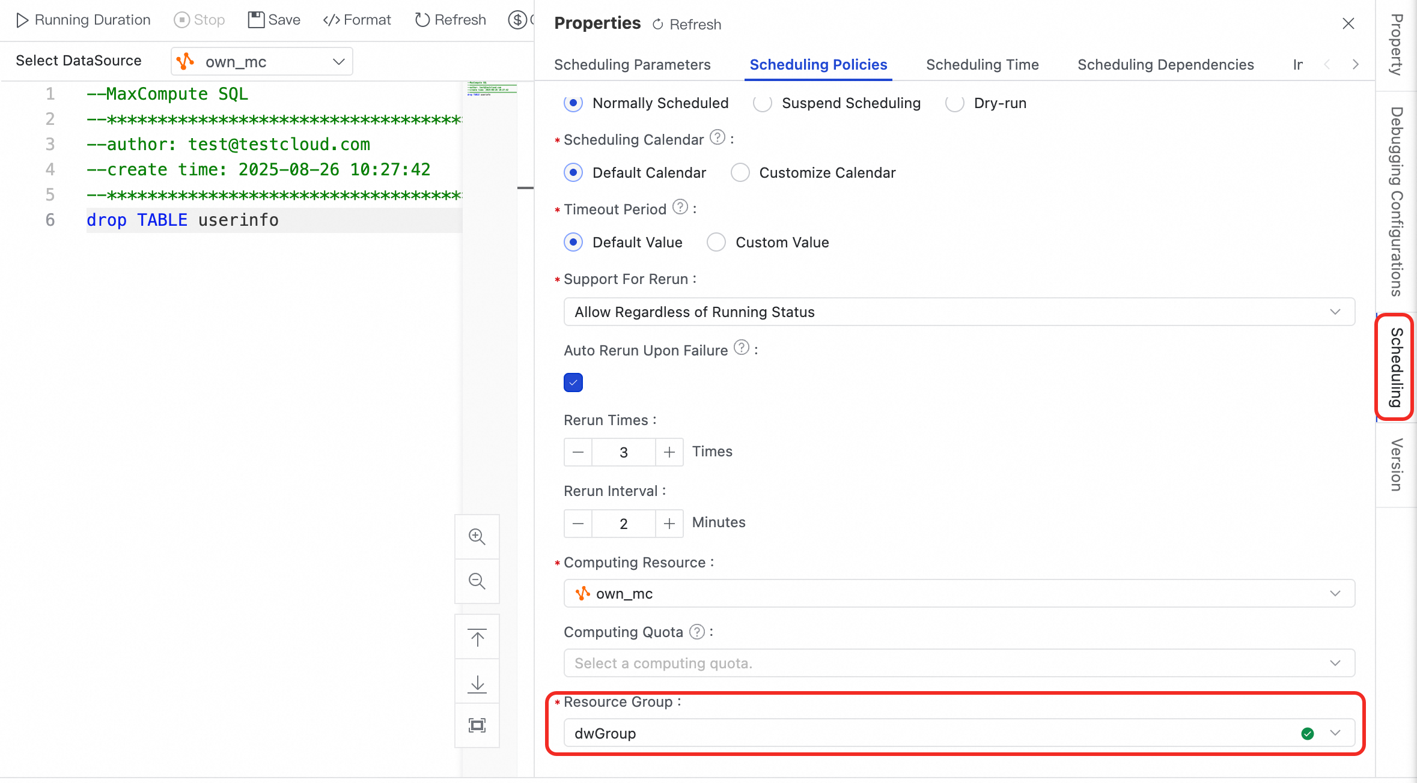Open the Select DataSource own_mc dropdown
The image size is (1417, 783).
[262, 62]
